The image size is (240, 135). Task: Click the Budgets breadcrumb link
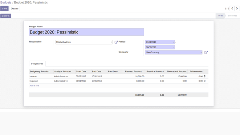(6, 2)
